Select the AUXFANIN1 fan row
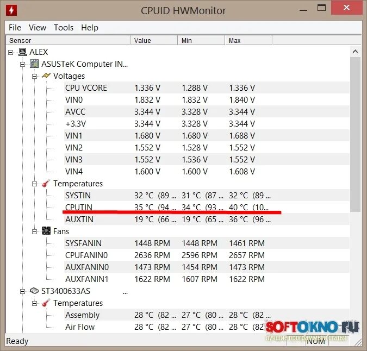This screenshot has height=351, width=367. click(207, 279)
